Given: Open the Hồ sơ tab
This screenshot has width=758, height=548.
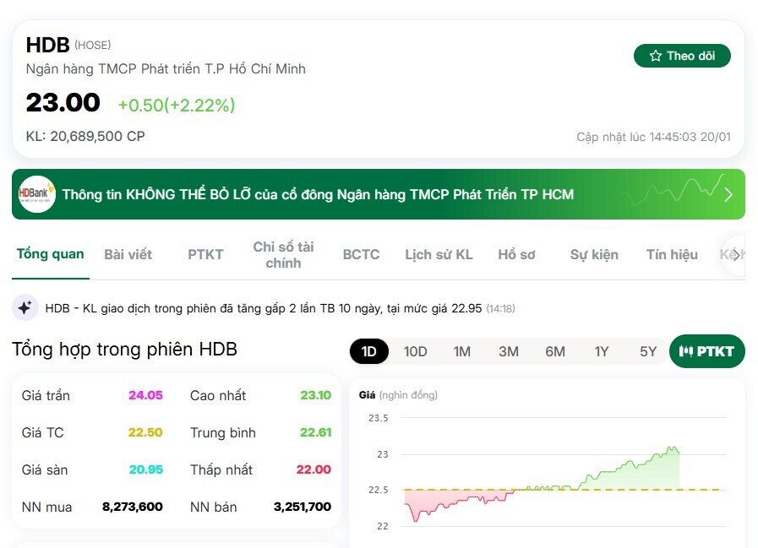Looking at the screenshot, I should [x=516, y=254].
